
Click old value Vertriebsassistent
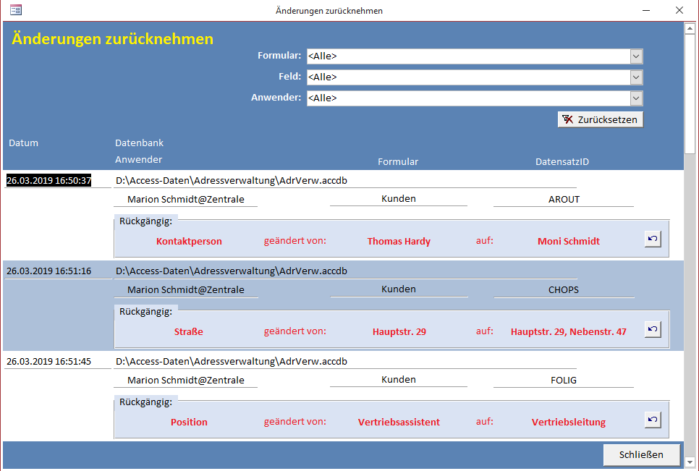click(399, 422)
